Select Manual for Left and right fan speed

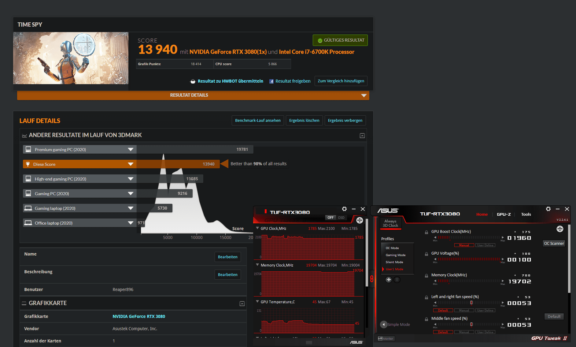point(464,310)
